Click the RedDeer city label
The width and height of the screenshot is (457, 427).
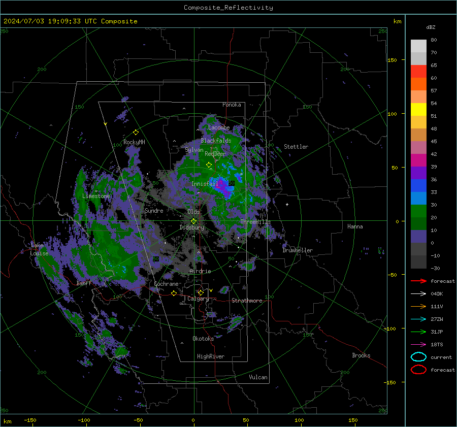[215, 154]
